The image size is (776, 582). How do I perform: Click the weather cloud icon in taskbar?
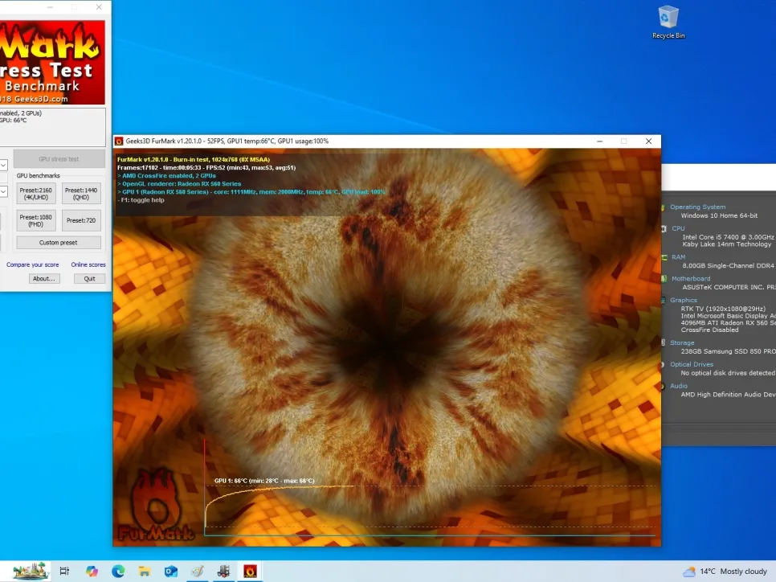[x=689, y=572]
